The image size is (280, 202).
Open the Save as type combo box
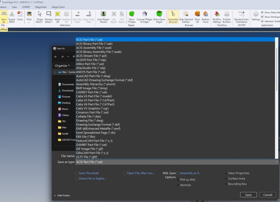pos(177,162)
